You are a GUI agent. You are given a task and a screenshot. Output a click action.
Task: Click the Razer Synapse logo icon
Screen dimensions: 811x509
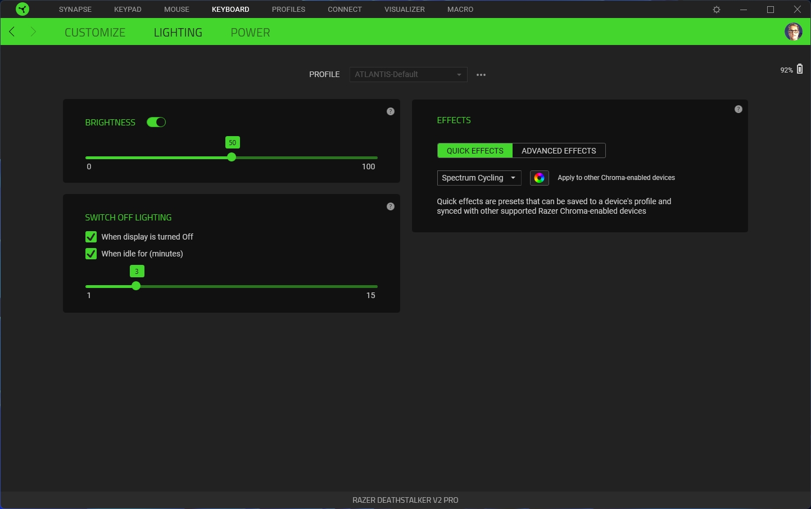[22, 9]
